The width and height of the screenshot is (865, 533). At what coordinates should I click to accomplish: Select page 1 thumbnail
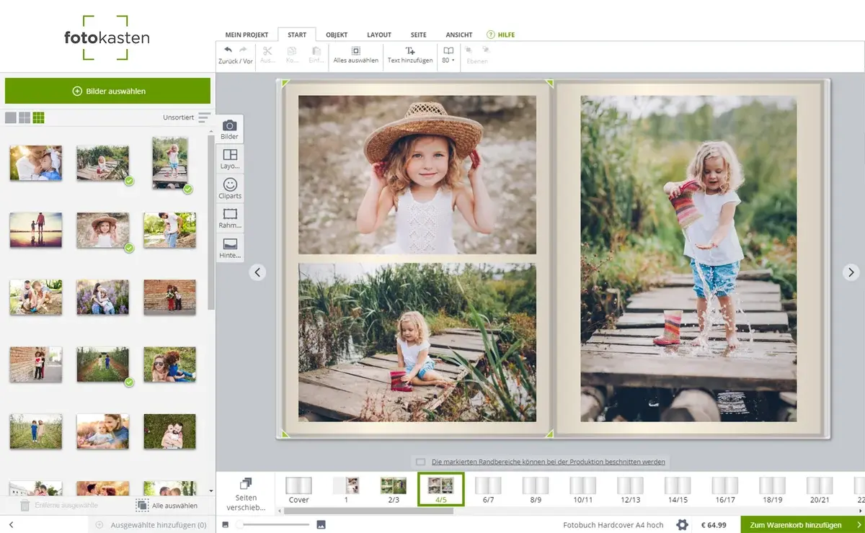(x=346, y=490)
